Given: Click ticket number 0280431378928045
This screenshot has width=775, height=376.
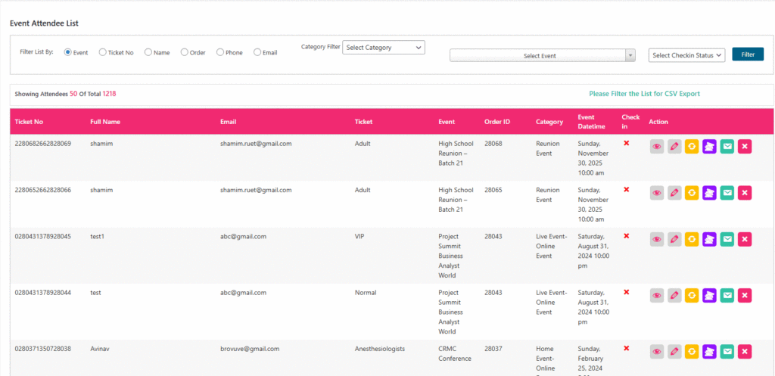Looking at the screenshot, I should point(43,236).
